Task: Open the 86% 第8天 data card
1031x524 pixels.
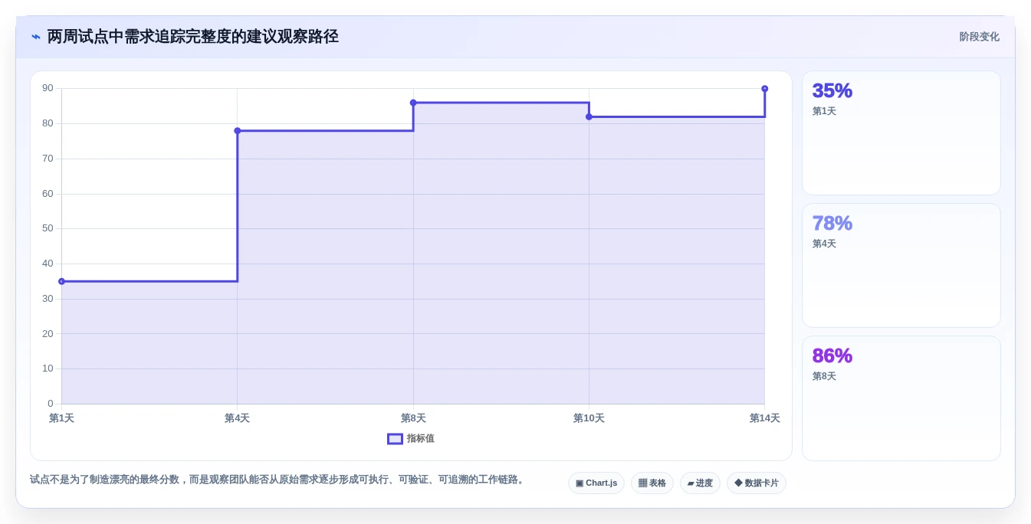Action: point(901,398)
